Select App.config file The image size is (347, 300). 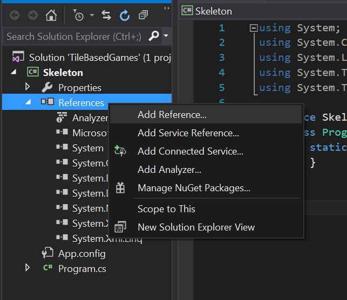click(82, 254)
